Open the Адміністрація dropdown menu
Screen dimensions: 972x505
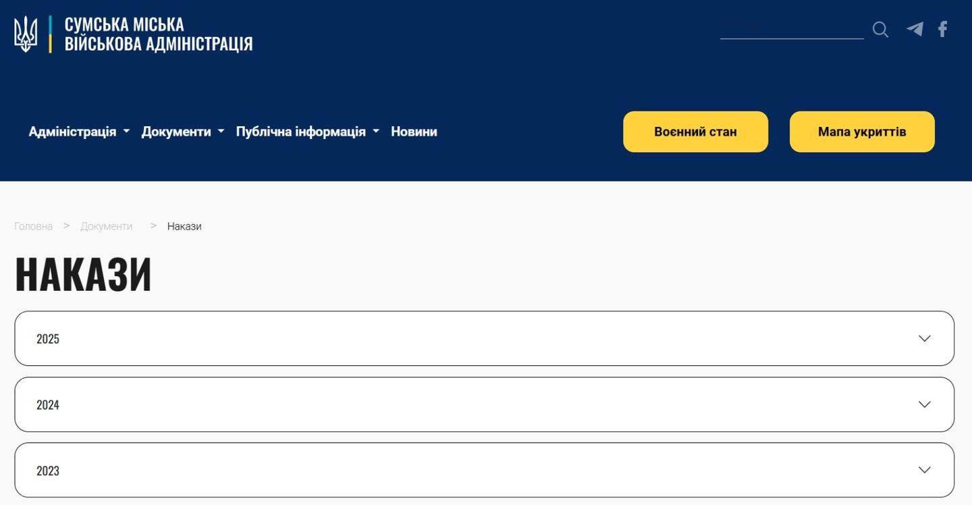point(78,132)
